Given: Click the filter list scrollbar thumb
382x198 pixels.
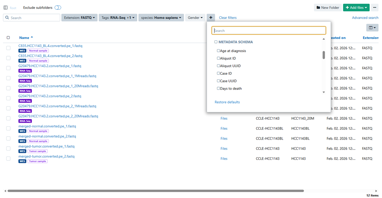Looking at the screenshot, I should 324,55.
